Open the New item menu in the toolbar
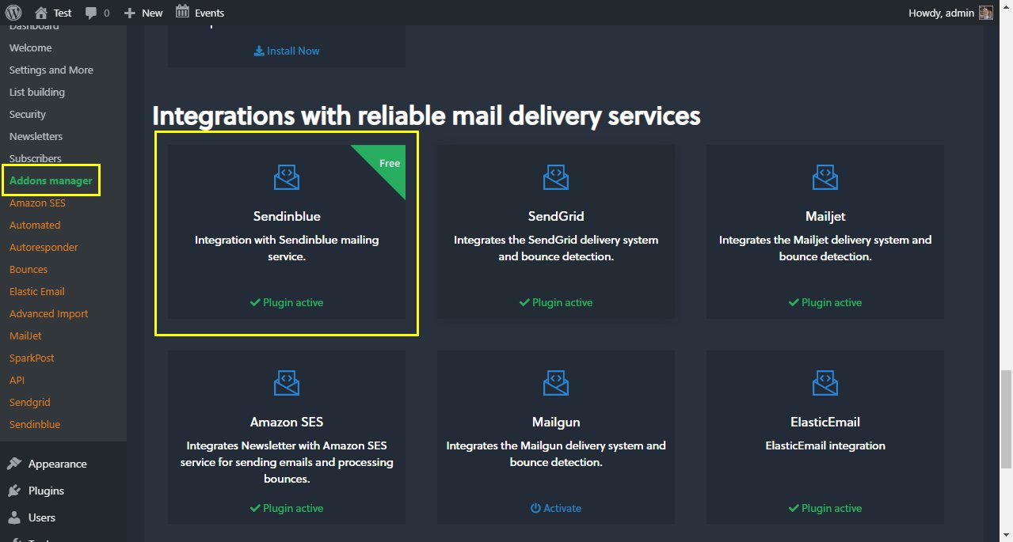The width and height of the screenshot is (1013, 542). tap(143, 12)
